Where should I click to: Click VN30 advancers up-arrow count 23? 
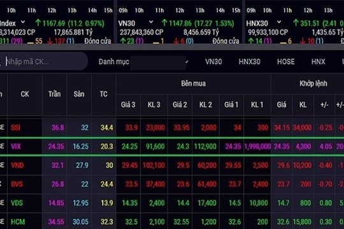[x=127, y=41]
